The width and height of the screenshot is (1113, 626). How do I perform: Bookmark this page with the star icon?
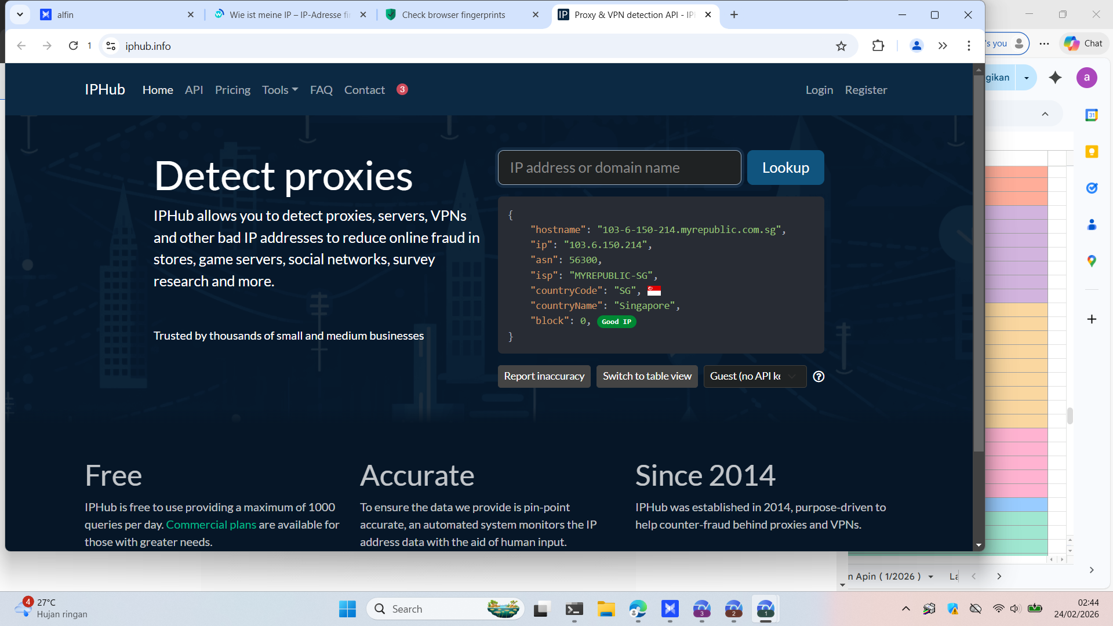click(x=841, y=46)
